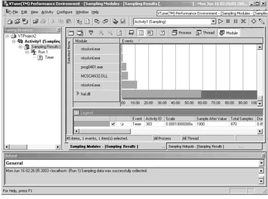268x199 pixels.
Task: Pause the activity collection
Action: click(x=236, y=22)
